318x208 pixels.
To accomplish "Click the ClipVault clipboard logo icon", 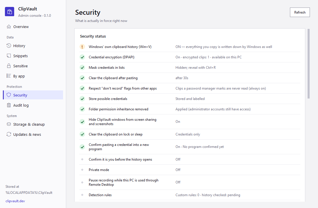I will coord(10,12).
